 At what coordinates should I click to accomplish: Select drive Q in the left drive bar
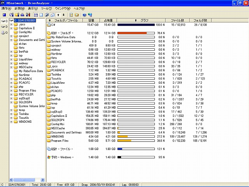(4, 32)
